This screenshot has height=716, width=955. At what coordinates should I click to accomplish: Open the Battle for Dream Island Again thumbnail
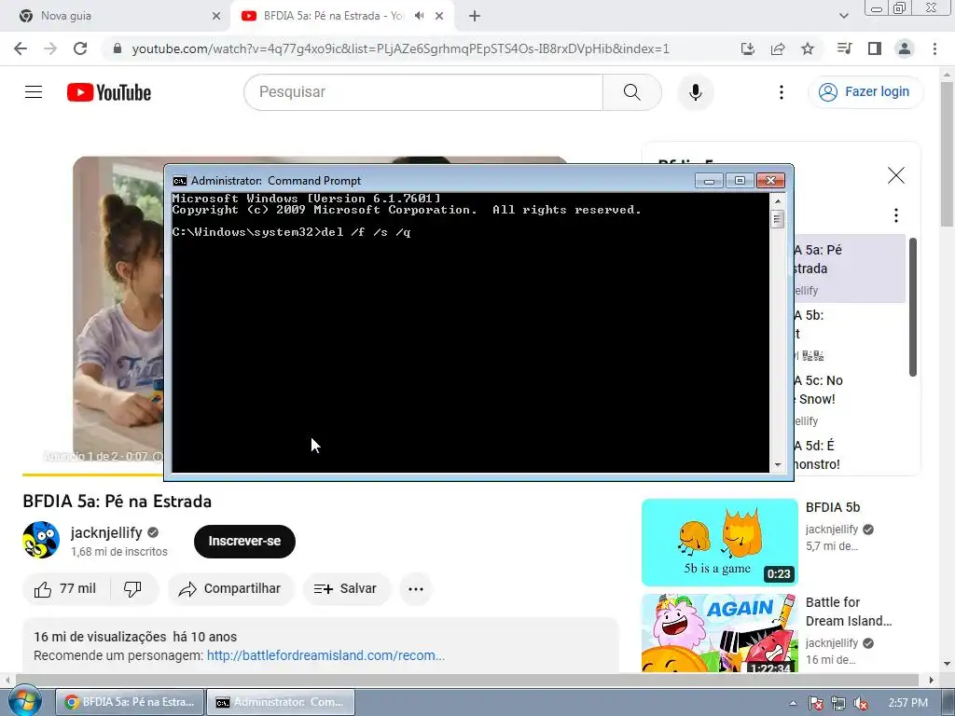point(719,633)
